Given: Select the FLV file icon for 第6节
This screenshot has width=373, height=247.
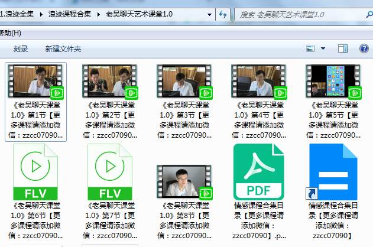Looking at the screenshot, I should 35,172.
